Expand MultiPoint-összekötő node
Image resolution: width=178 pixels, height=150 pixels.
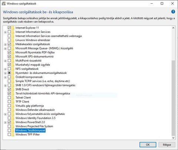pos(5,61)
